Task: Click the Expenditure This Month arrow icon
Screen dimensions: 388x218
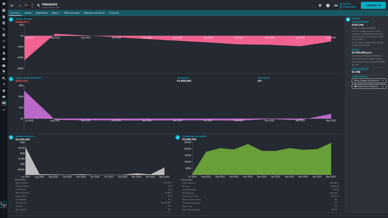Action: pyautogui.click(x=177, y=137)
